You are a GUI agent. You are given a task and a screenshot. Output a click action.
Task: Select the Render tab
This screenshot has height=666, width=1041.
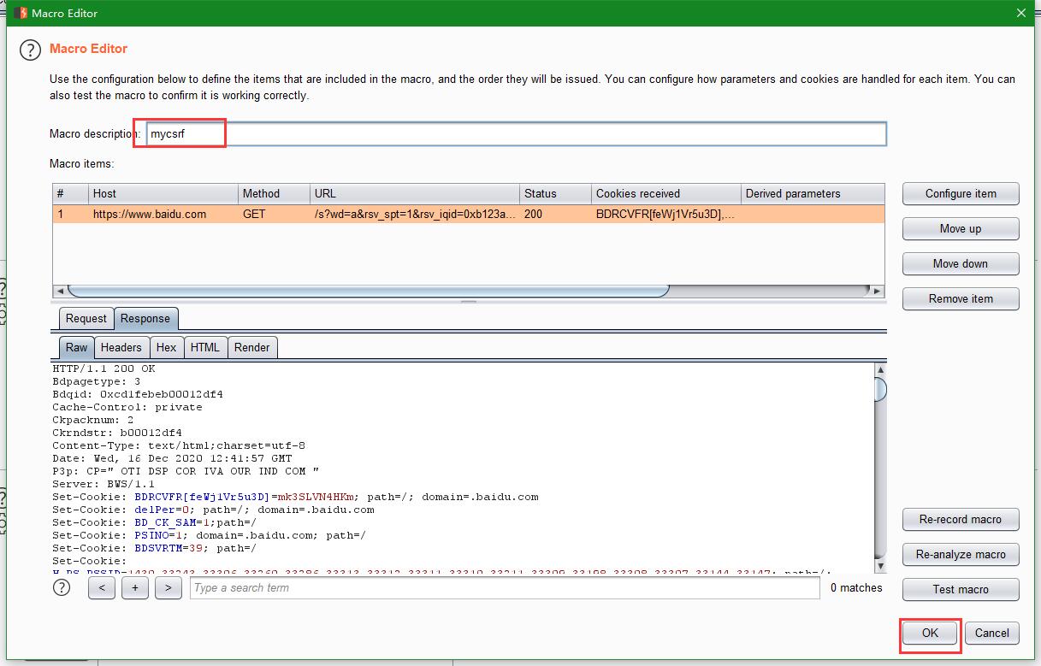tap(251, 347)
